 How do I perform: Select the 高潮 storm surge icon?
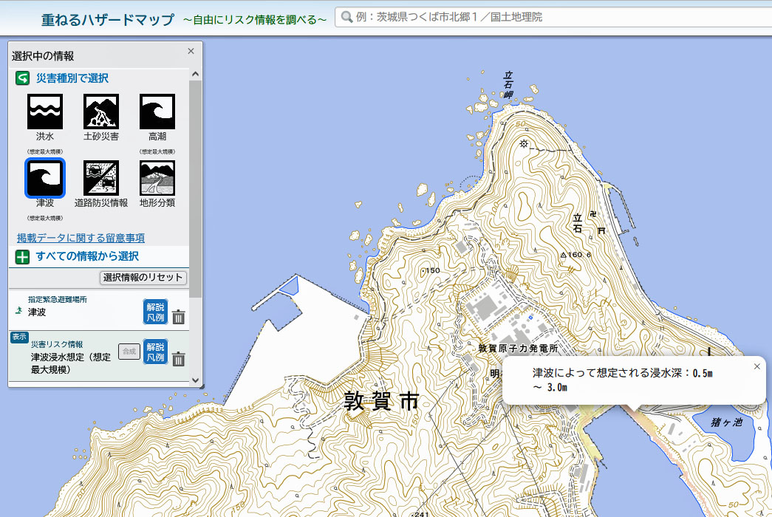coord(157,112)
